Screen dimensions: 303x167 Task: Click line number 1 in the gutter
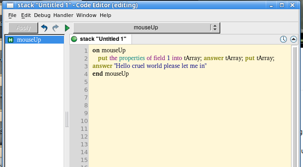click(86, 51)
